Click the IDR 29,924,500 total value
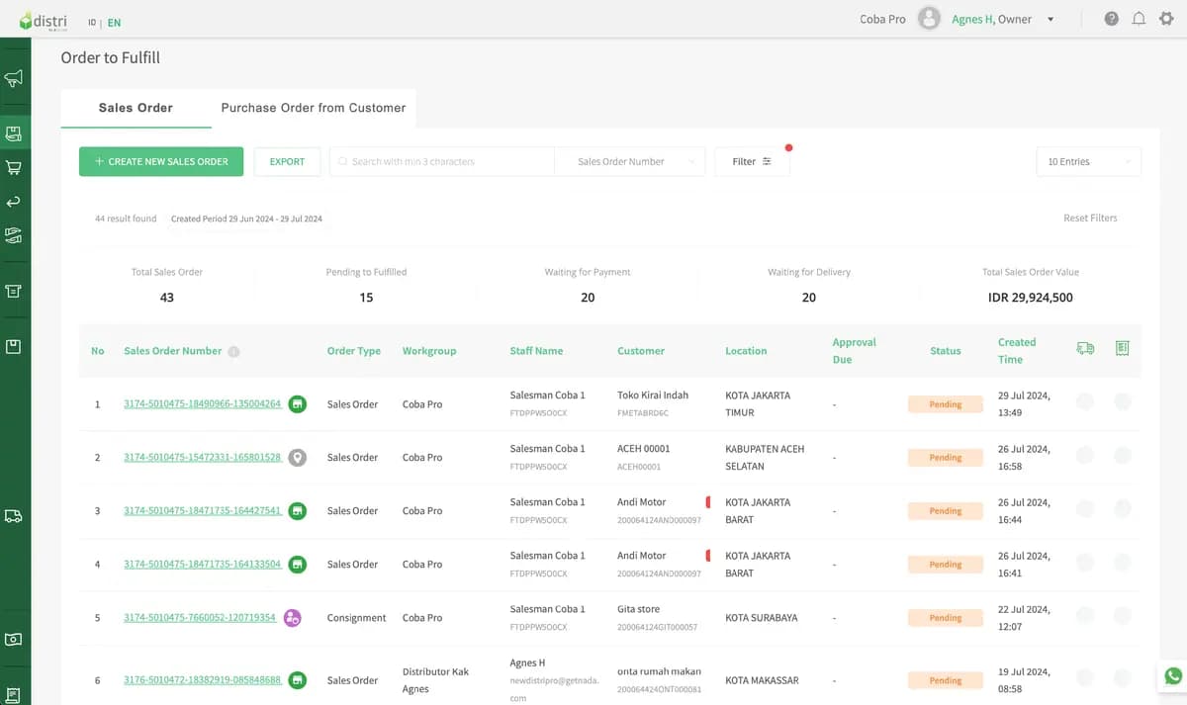 (x=1031, y=298)
